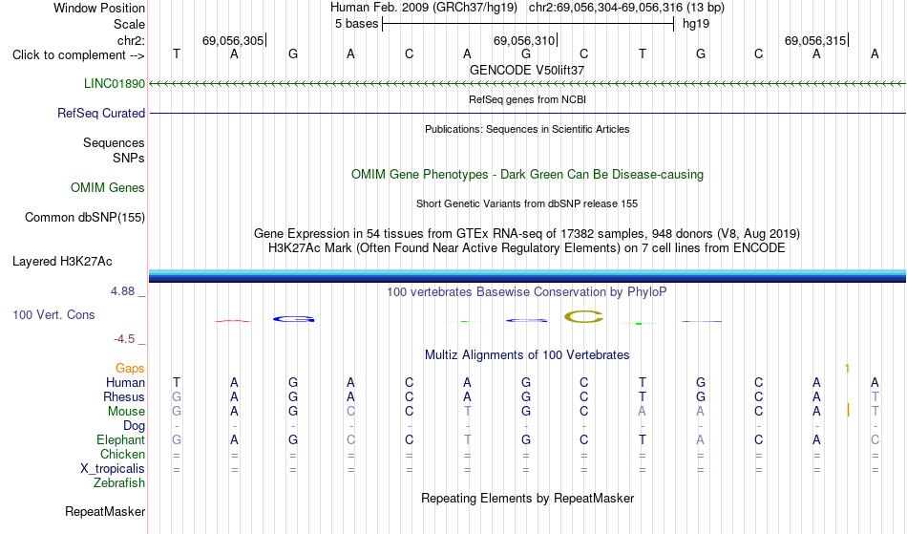
Task: Open Common dbSNP(155) track label
Action: click(x=84, y=217)
